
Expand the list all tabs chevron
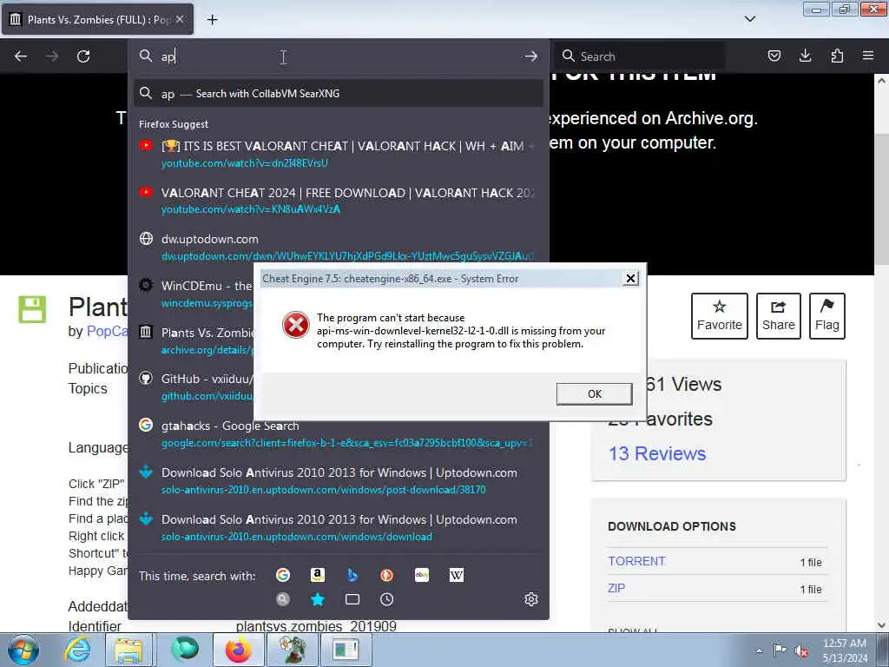[x=749, y=19]
